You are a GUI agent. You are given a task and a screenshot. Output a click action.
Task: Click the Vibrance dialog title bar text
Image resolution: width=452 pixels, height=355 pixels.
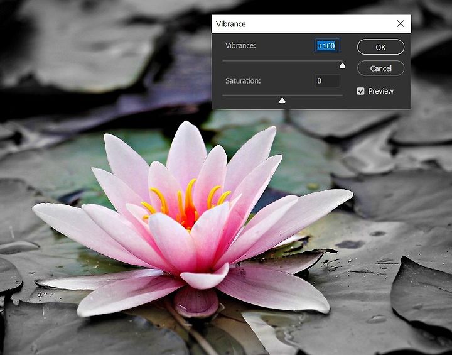click(x=230, y=24)
